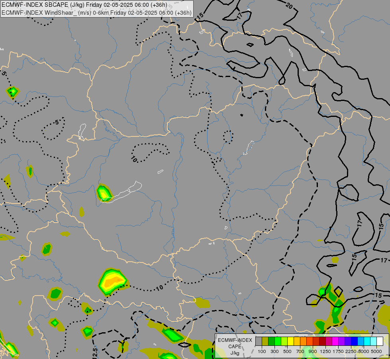
Task: Select the bright magenta legend swatch
Action: click(335, 341)
